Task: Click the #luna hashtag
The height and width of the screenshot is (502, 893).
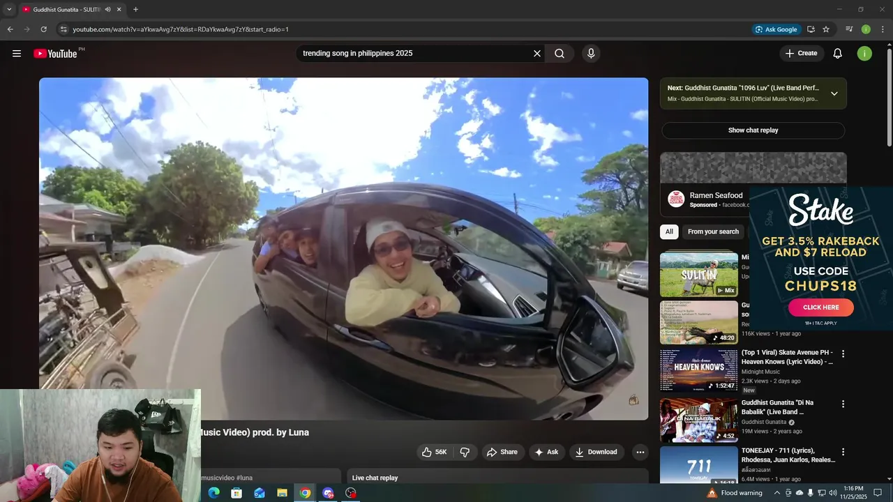Action: point(244,478)
